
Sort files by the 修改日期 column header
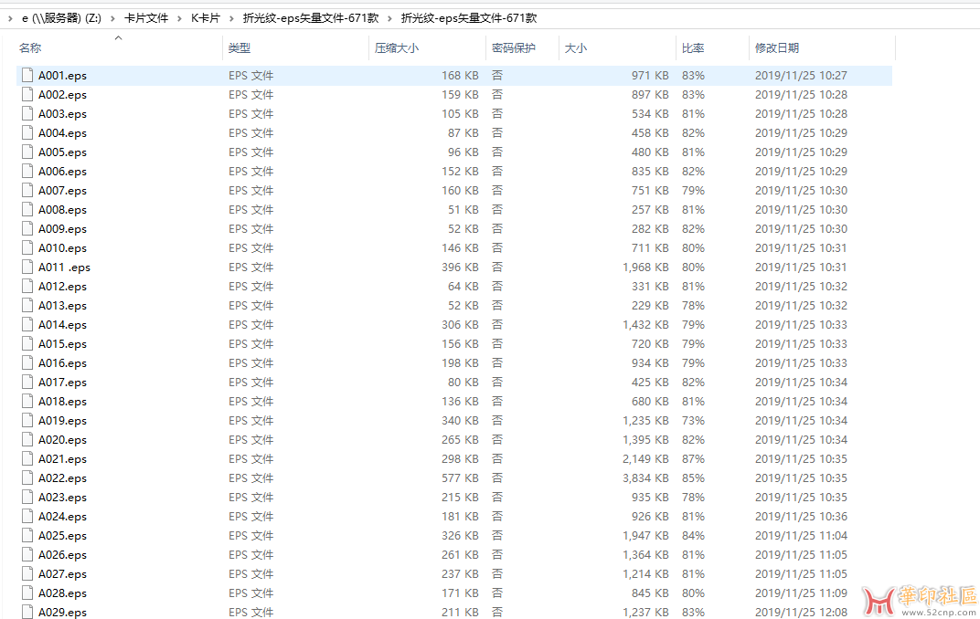click(776, 48)
